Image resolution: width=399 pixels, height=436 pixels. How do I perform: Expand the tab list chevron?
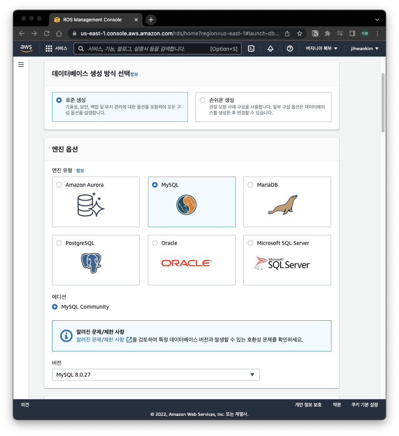click(x=377, y=20)
